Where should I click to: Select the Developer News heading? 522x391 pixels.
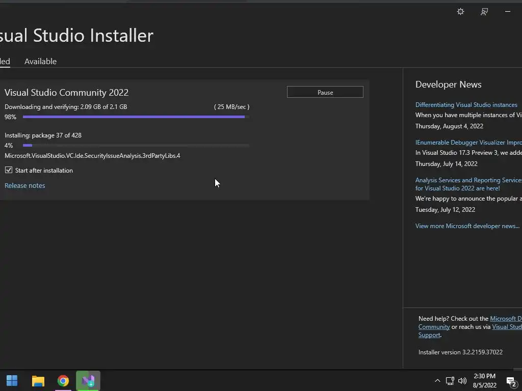(449, 85)
